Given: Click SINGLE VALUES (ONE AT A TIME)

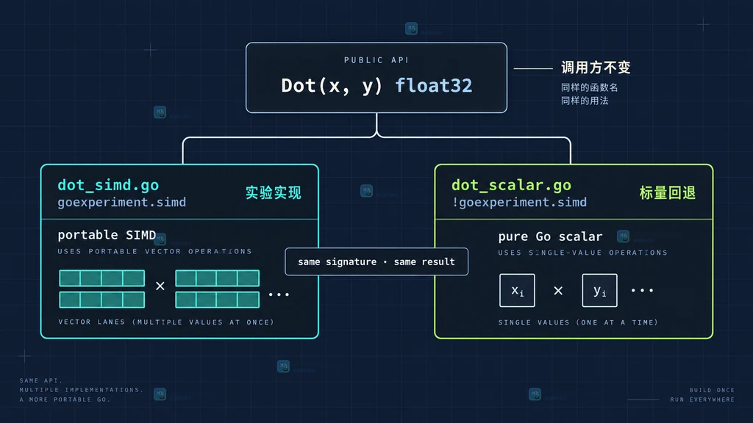Looking at the screenshot, I should [578, 322].
